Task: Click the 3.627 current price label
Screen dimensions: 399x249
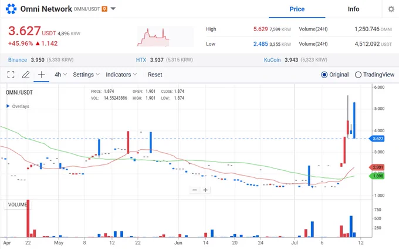Action: (x=377, y=139)
